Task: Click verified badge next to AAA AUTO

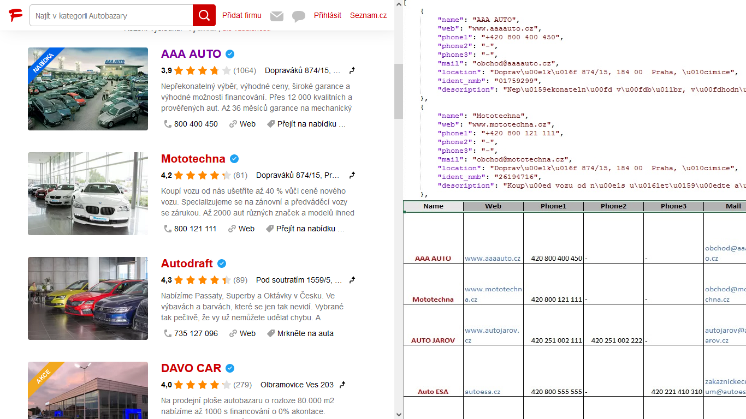Action: pyautogui.click(x=230, y=54)
